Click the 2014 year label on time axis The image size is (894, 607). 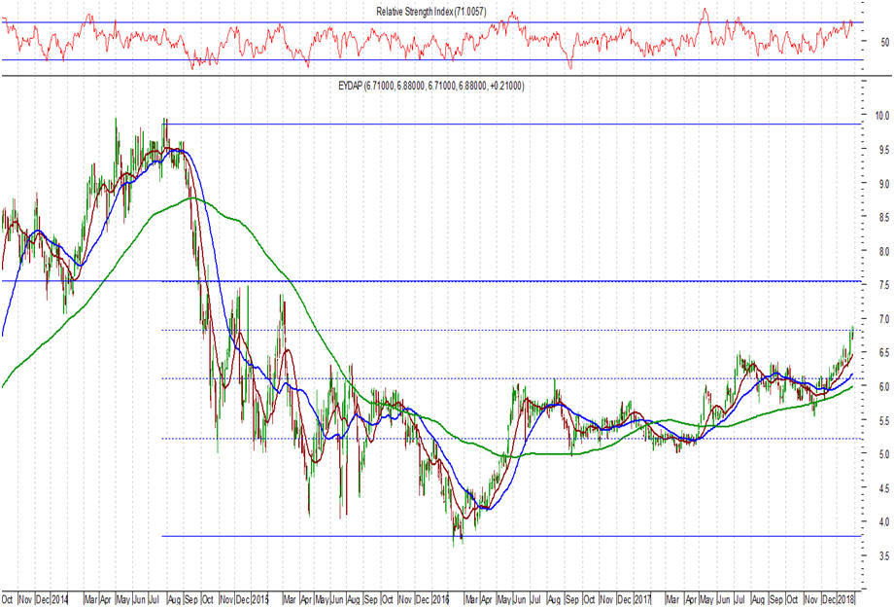(x=60, y=600)
